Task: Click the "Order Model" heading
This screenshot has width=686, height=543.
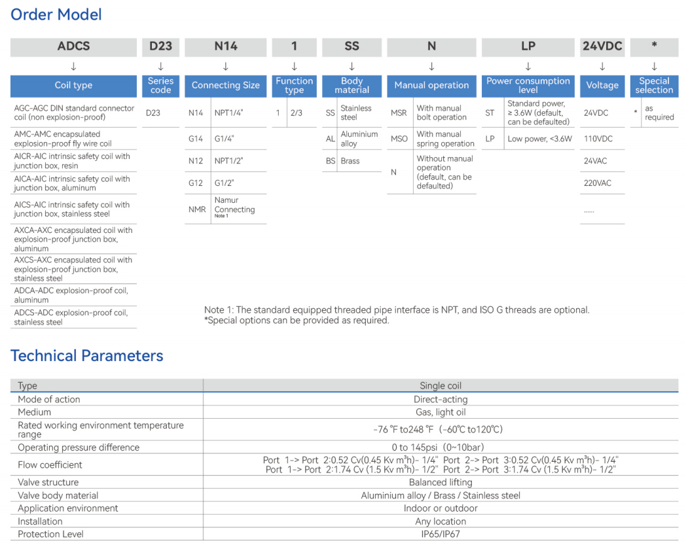Action: click(x=56, y=14)
